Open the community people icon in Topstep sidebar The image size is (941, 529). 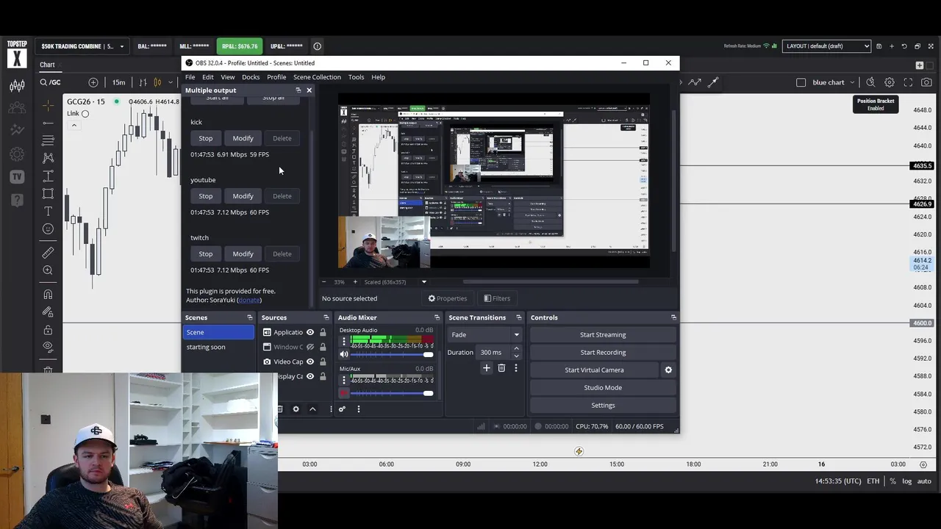click(17, 108)
